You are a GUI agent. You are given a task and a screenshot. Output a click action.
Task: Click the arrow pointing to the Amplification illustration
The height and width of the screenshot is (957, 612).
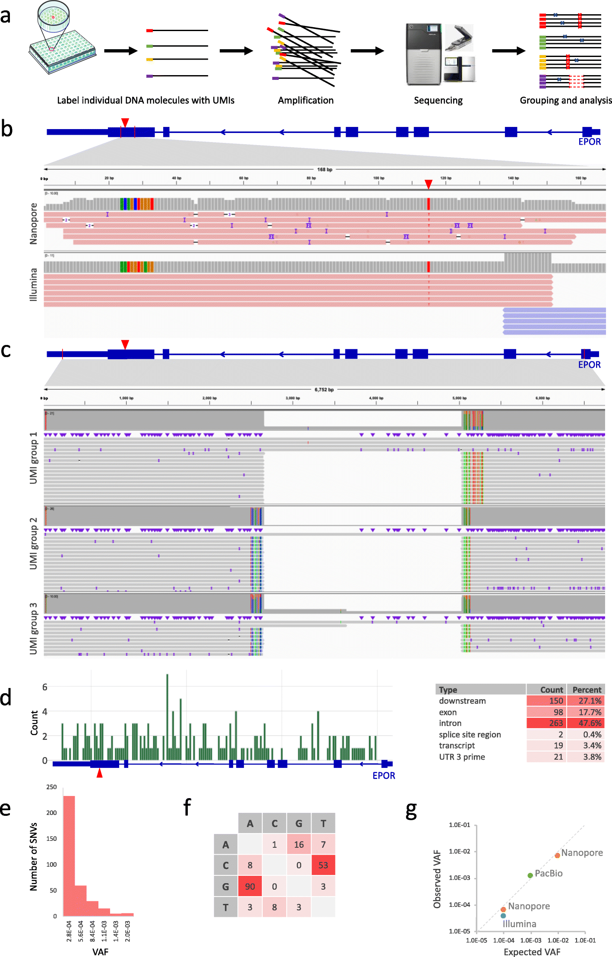pos(236,51)
